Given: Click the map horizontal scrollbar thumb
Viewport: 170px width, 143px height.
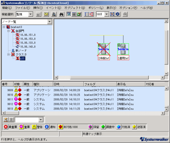Looking at the screenshot, I should (x=109, y=77).
